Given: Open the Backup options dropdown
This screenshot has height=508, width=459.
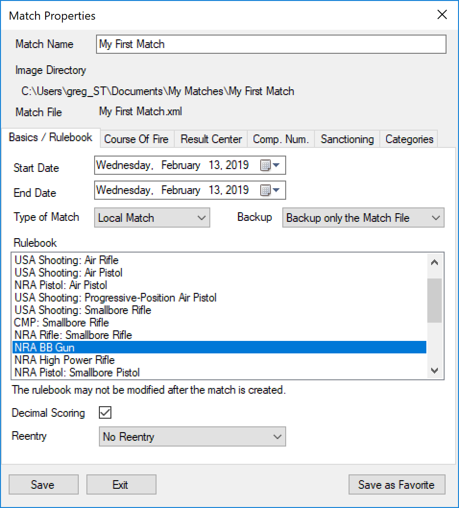Looking at the screenshot, I should (363, 218).
